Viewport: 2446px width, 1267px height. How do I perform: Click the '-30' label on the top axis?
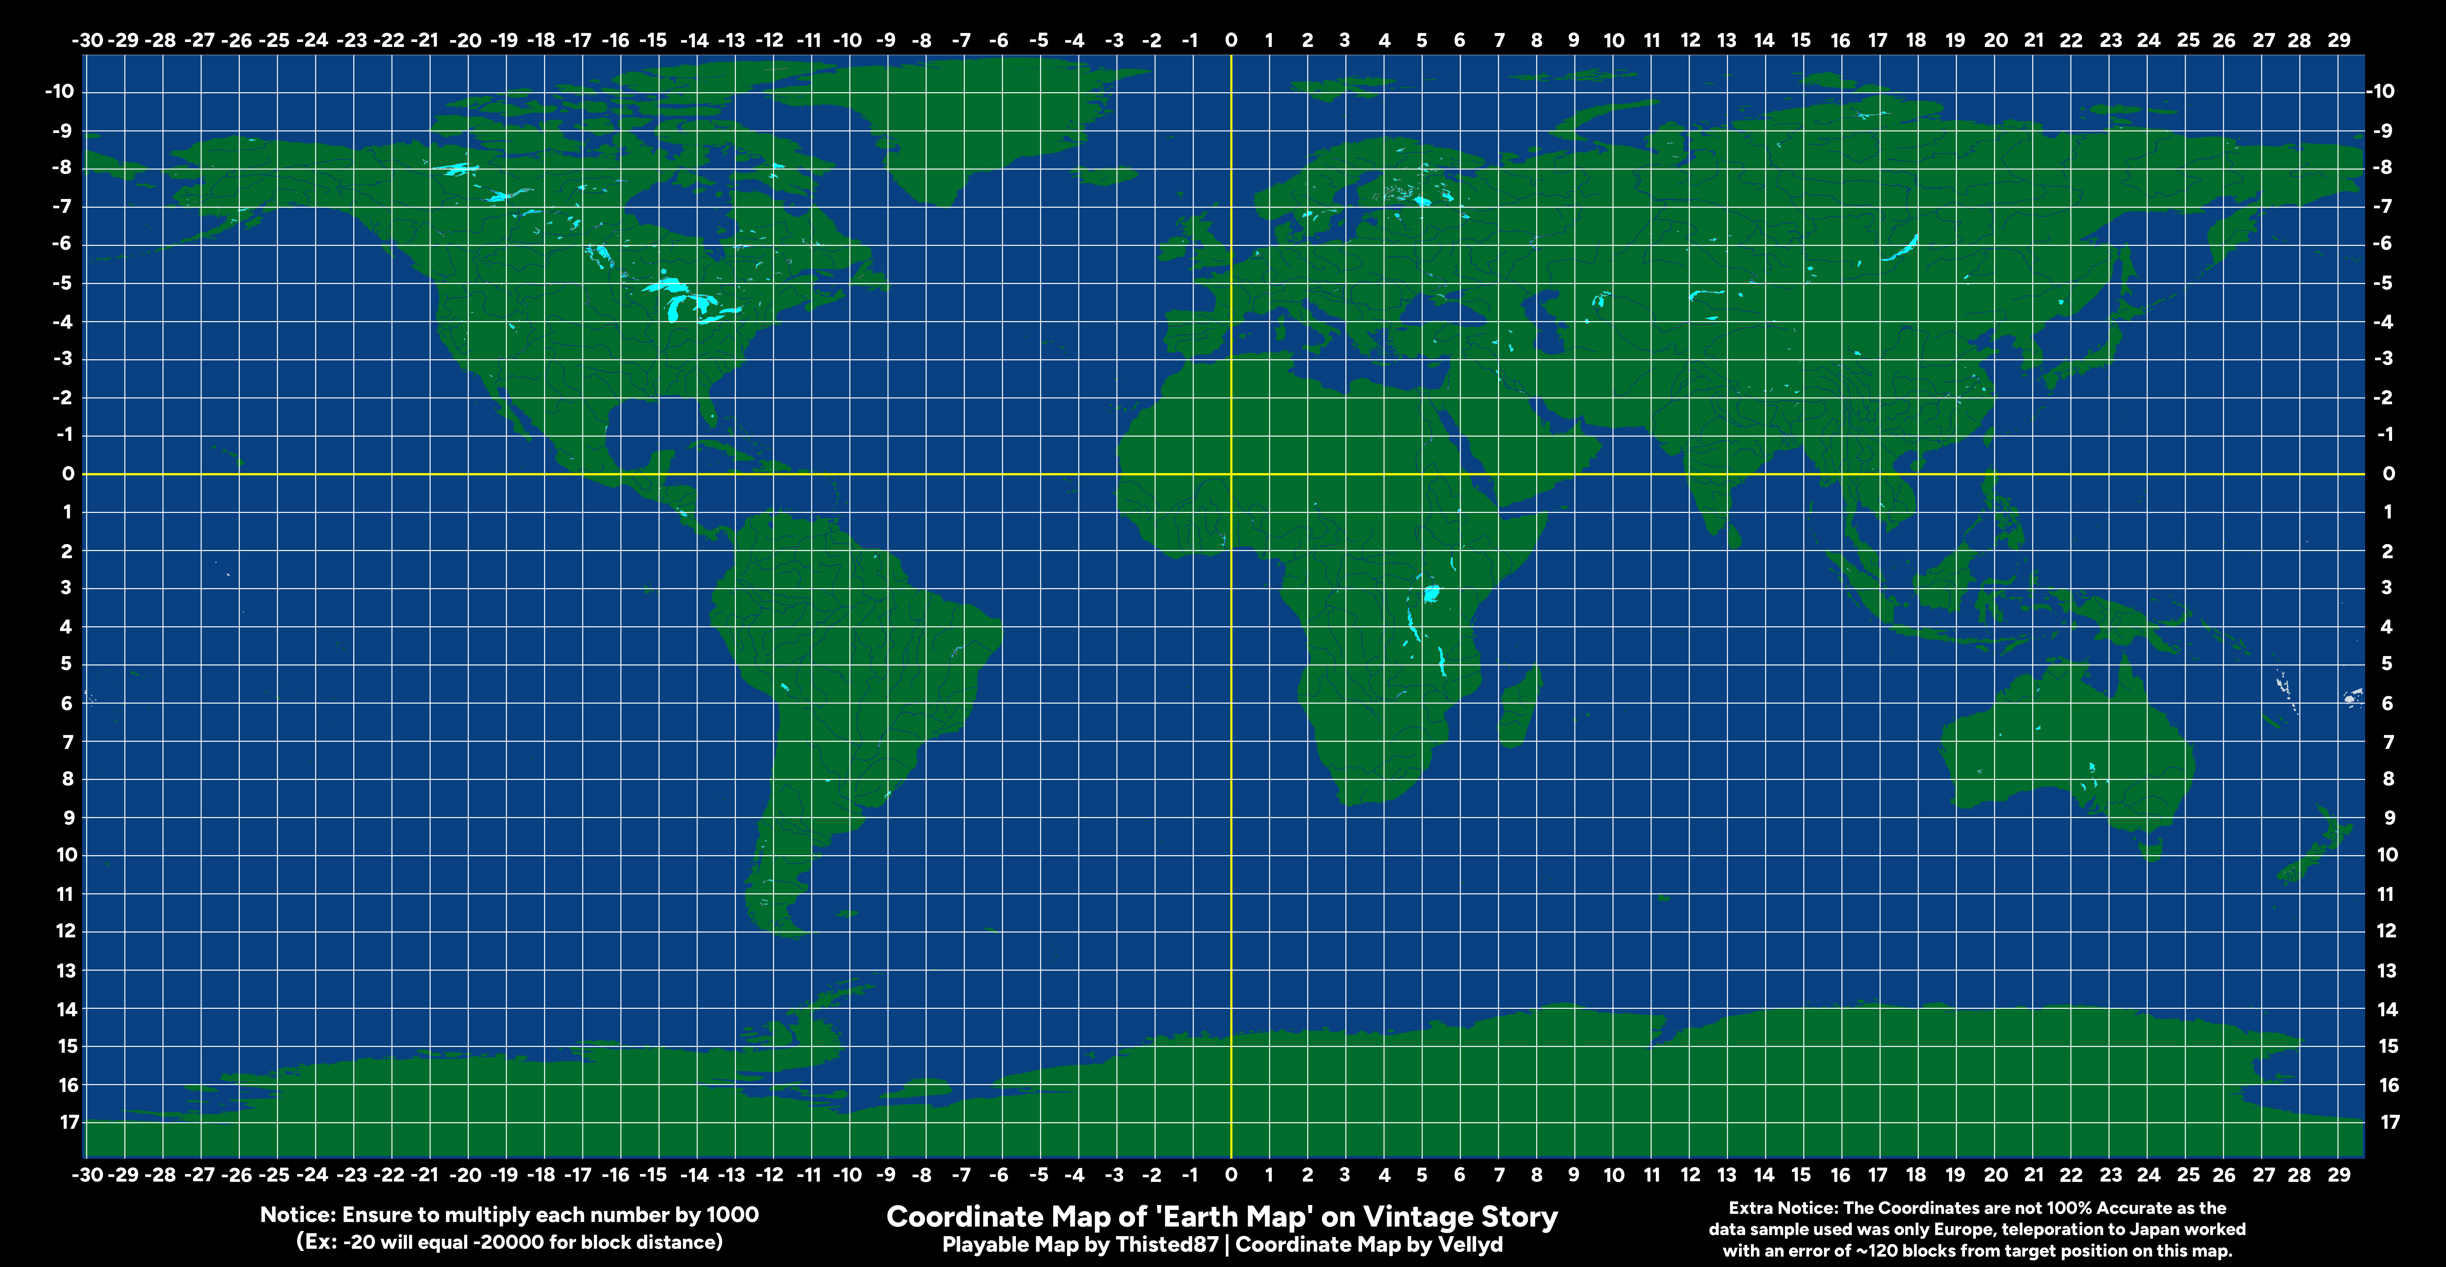pos(87,40)
